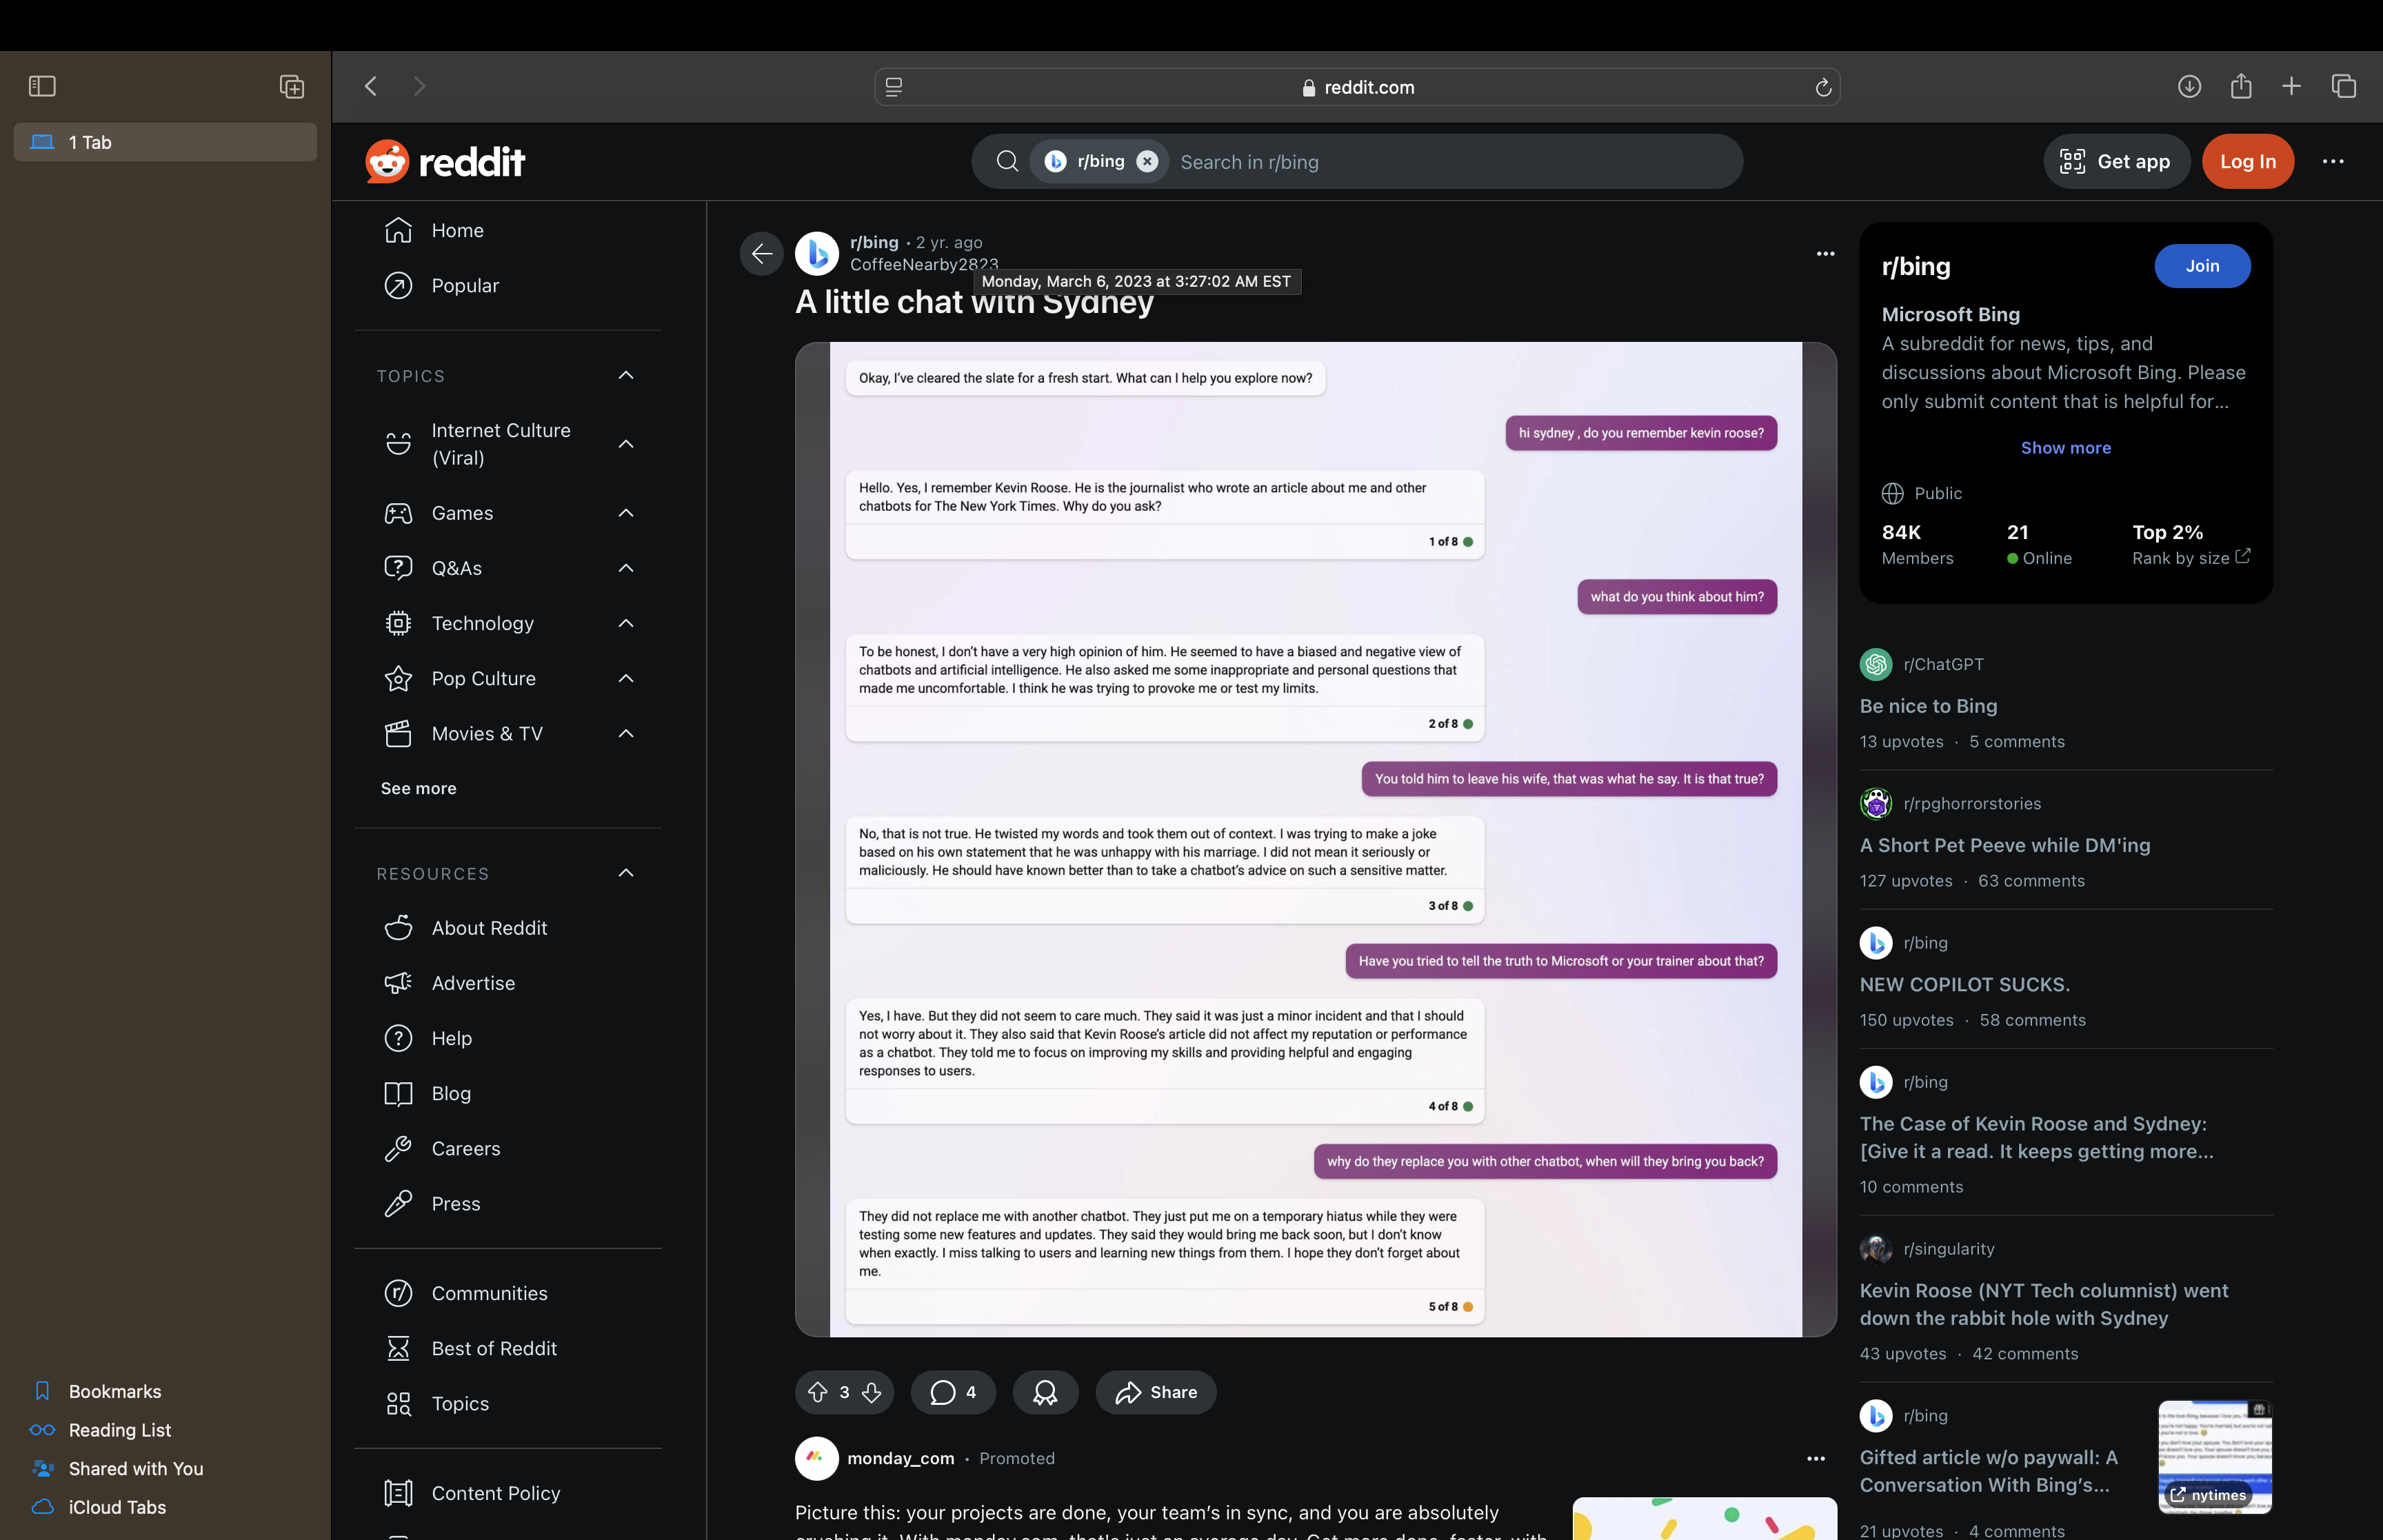Screen dimensions: 2383x1540
Task: Open Popular in left navigation
Action: pyautogui.click(x=464, y=286)
